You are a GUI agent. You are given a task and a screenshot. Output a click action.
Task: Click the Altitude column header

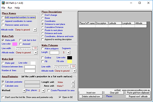(x=141, y=23)
